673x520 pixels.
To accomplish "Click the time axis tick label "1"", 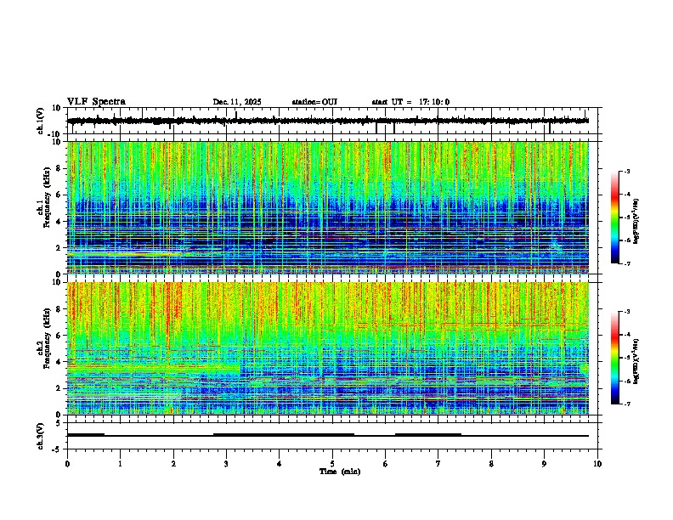I will tap(121, 464).
